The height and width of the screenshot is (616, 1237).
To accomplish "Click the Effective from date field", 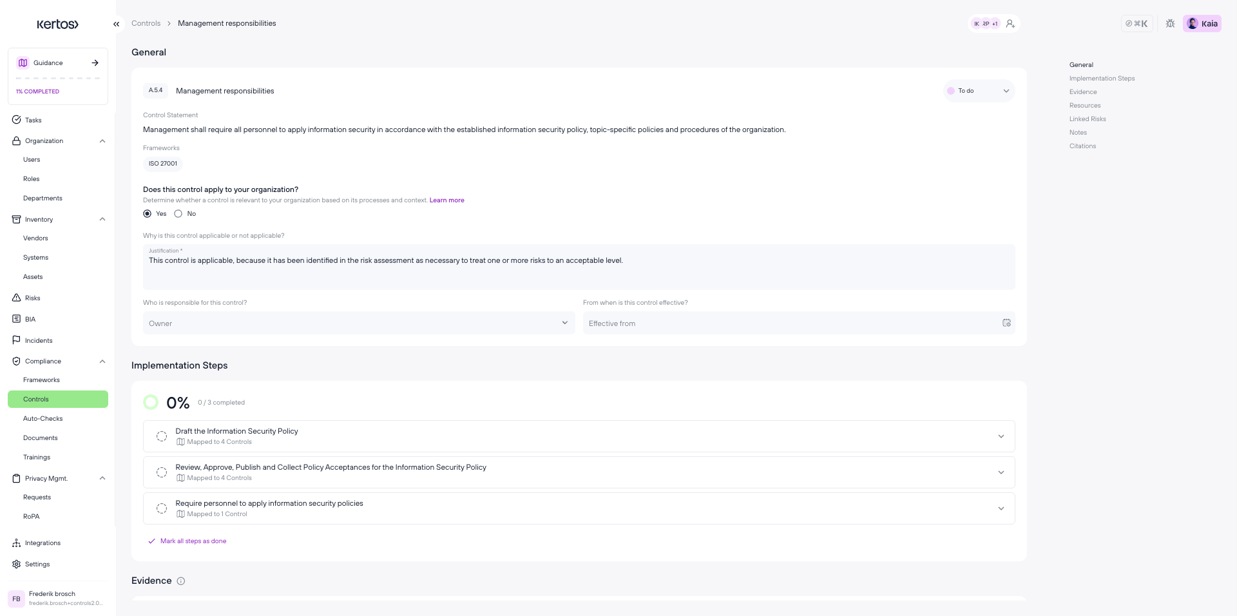I will 799,323.
